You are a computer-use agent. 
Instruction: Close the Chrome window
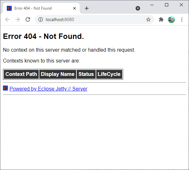tap(181, 5)
